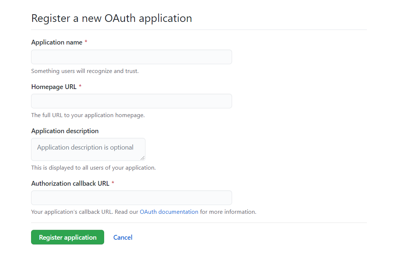Focus the Homepage URL text box
The image size is (406, 255).
132,101
